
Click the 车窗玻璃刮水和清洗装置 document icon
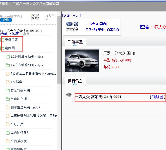click(8, 116)
